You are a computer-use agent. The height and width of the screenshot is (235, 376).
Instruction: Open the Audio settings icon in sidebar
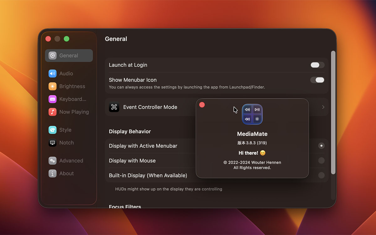coord(52,74)
